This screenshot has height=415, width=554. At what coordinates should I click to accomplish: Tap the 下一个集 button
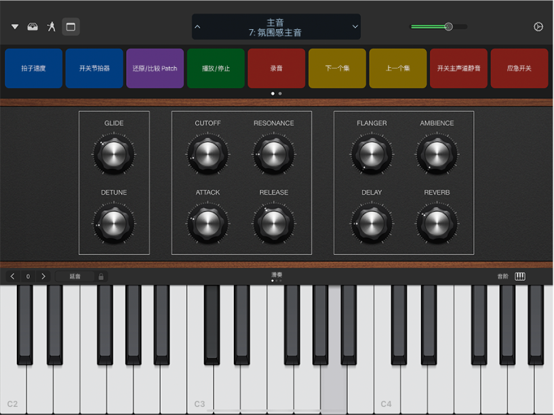[338, 68]
